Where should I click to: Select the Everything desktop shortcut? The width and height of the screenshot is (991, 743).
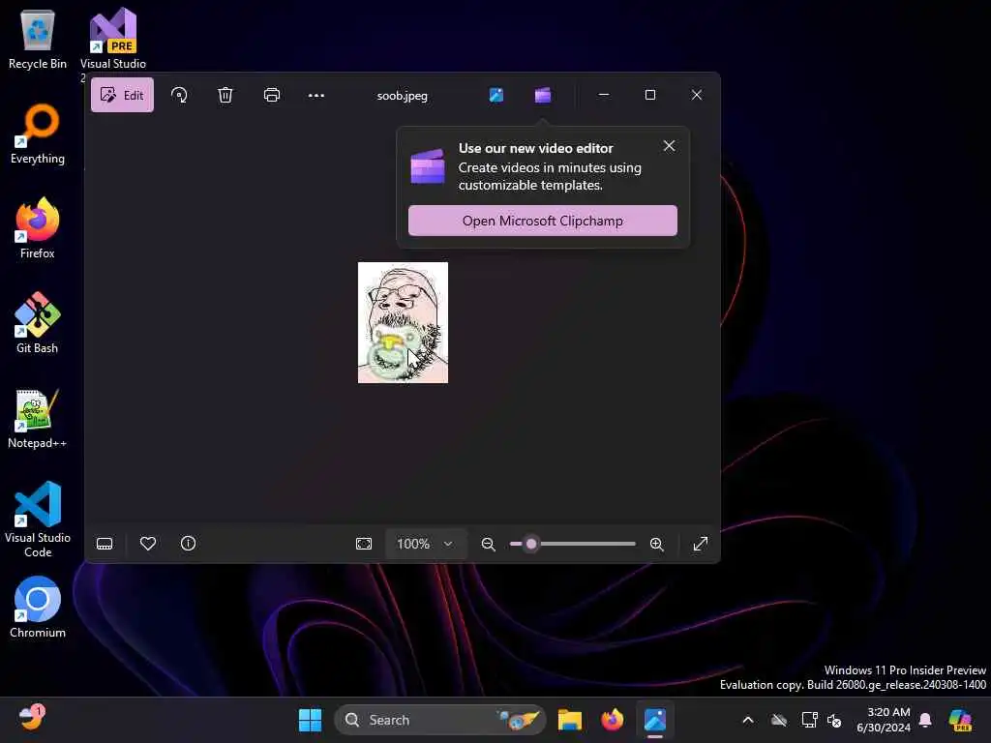click(x=38, y=134)
